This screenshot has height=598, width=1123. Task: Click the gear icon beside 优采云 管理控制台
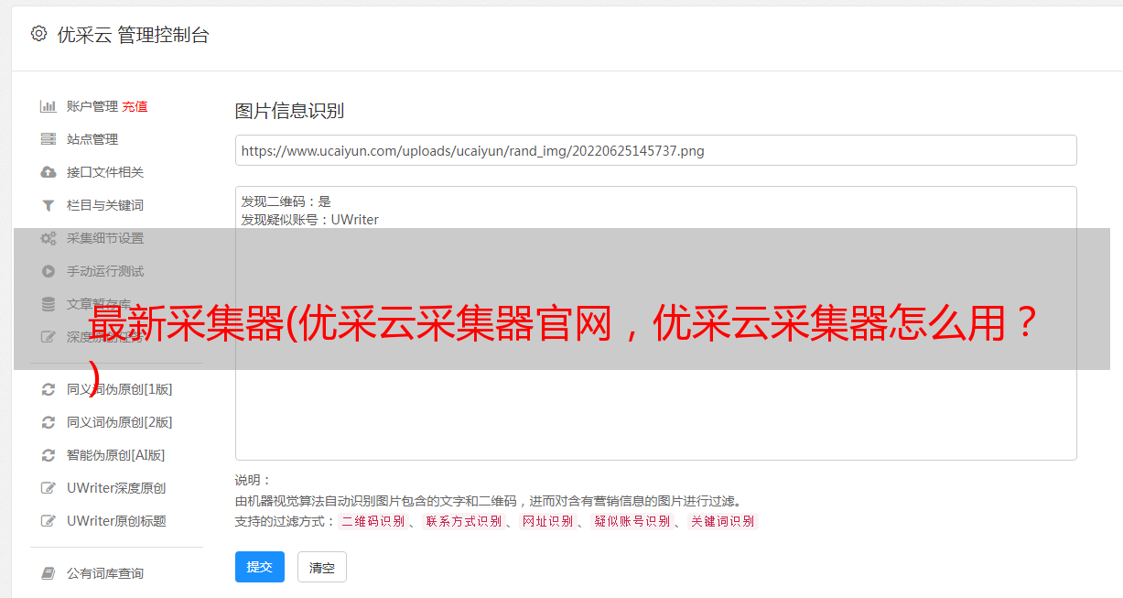pos(38,34)
